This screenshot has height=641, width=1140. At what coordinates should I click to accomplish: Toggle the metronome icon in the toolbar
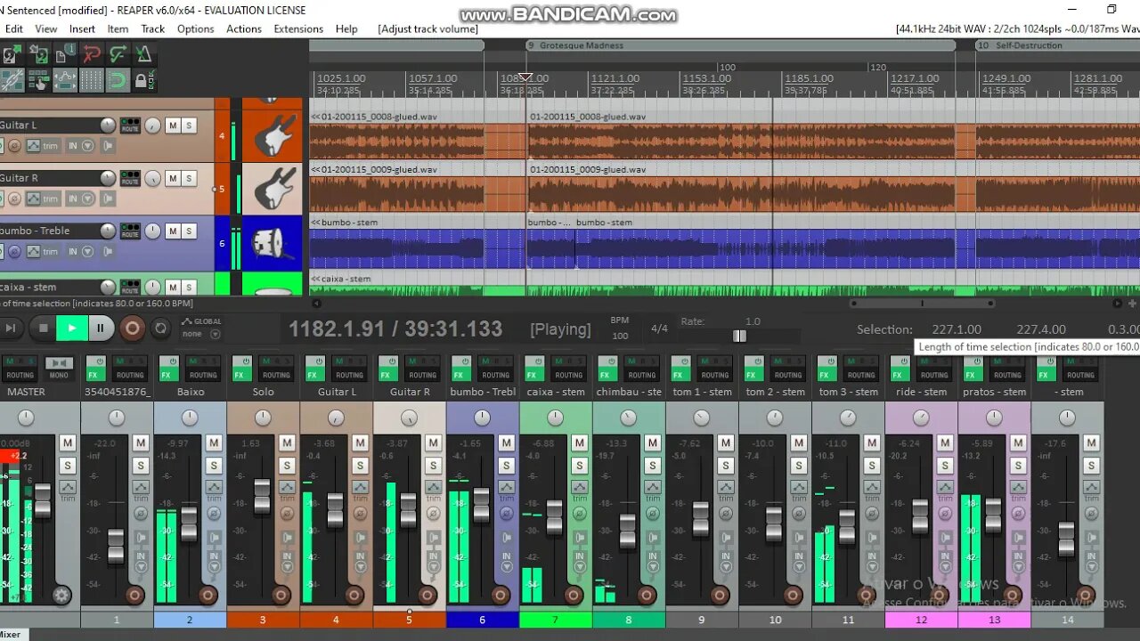[x=143, y=55]
